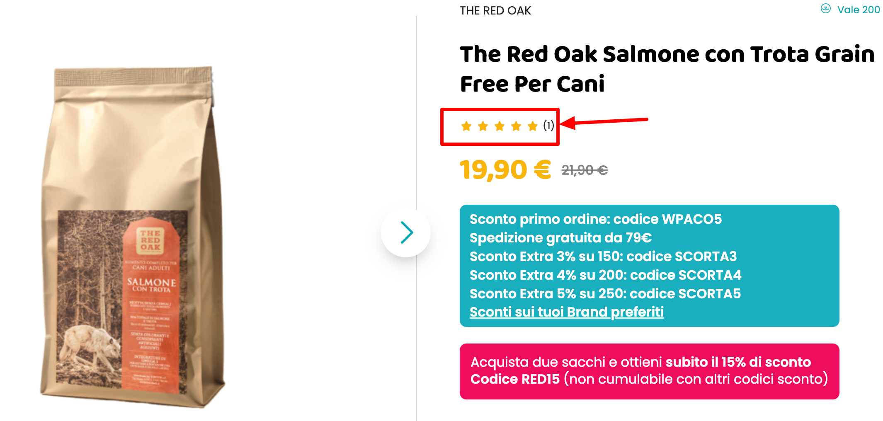Click the smiley points icon near Vale 200

[x=826, y=9]
